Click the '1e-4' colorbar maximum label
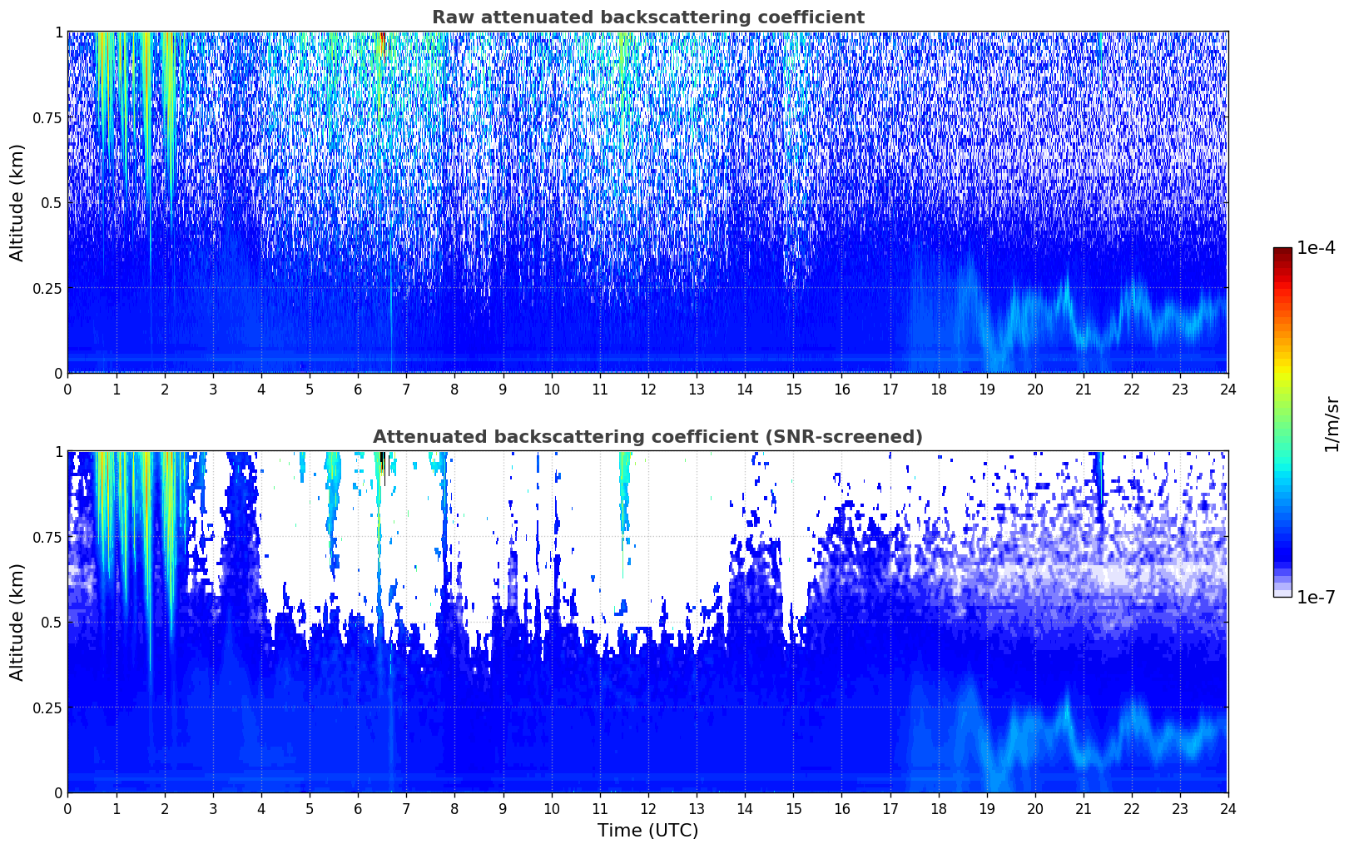Image resolution: width=1349 pixels, height=849 pixels. click(1316, 248)
